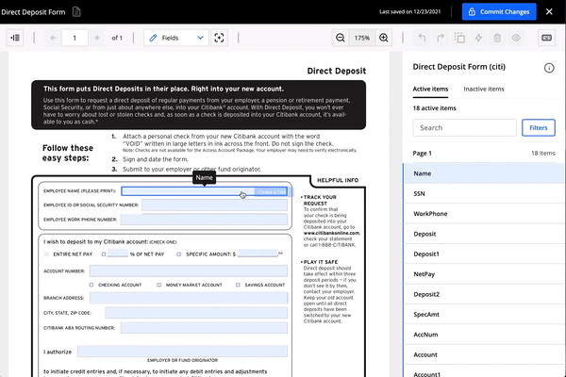The width and height of the screenshot is (566, 377).
Task: Click the Branch Address form field
Action: 189,298
